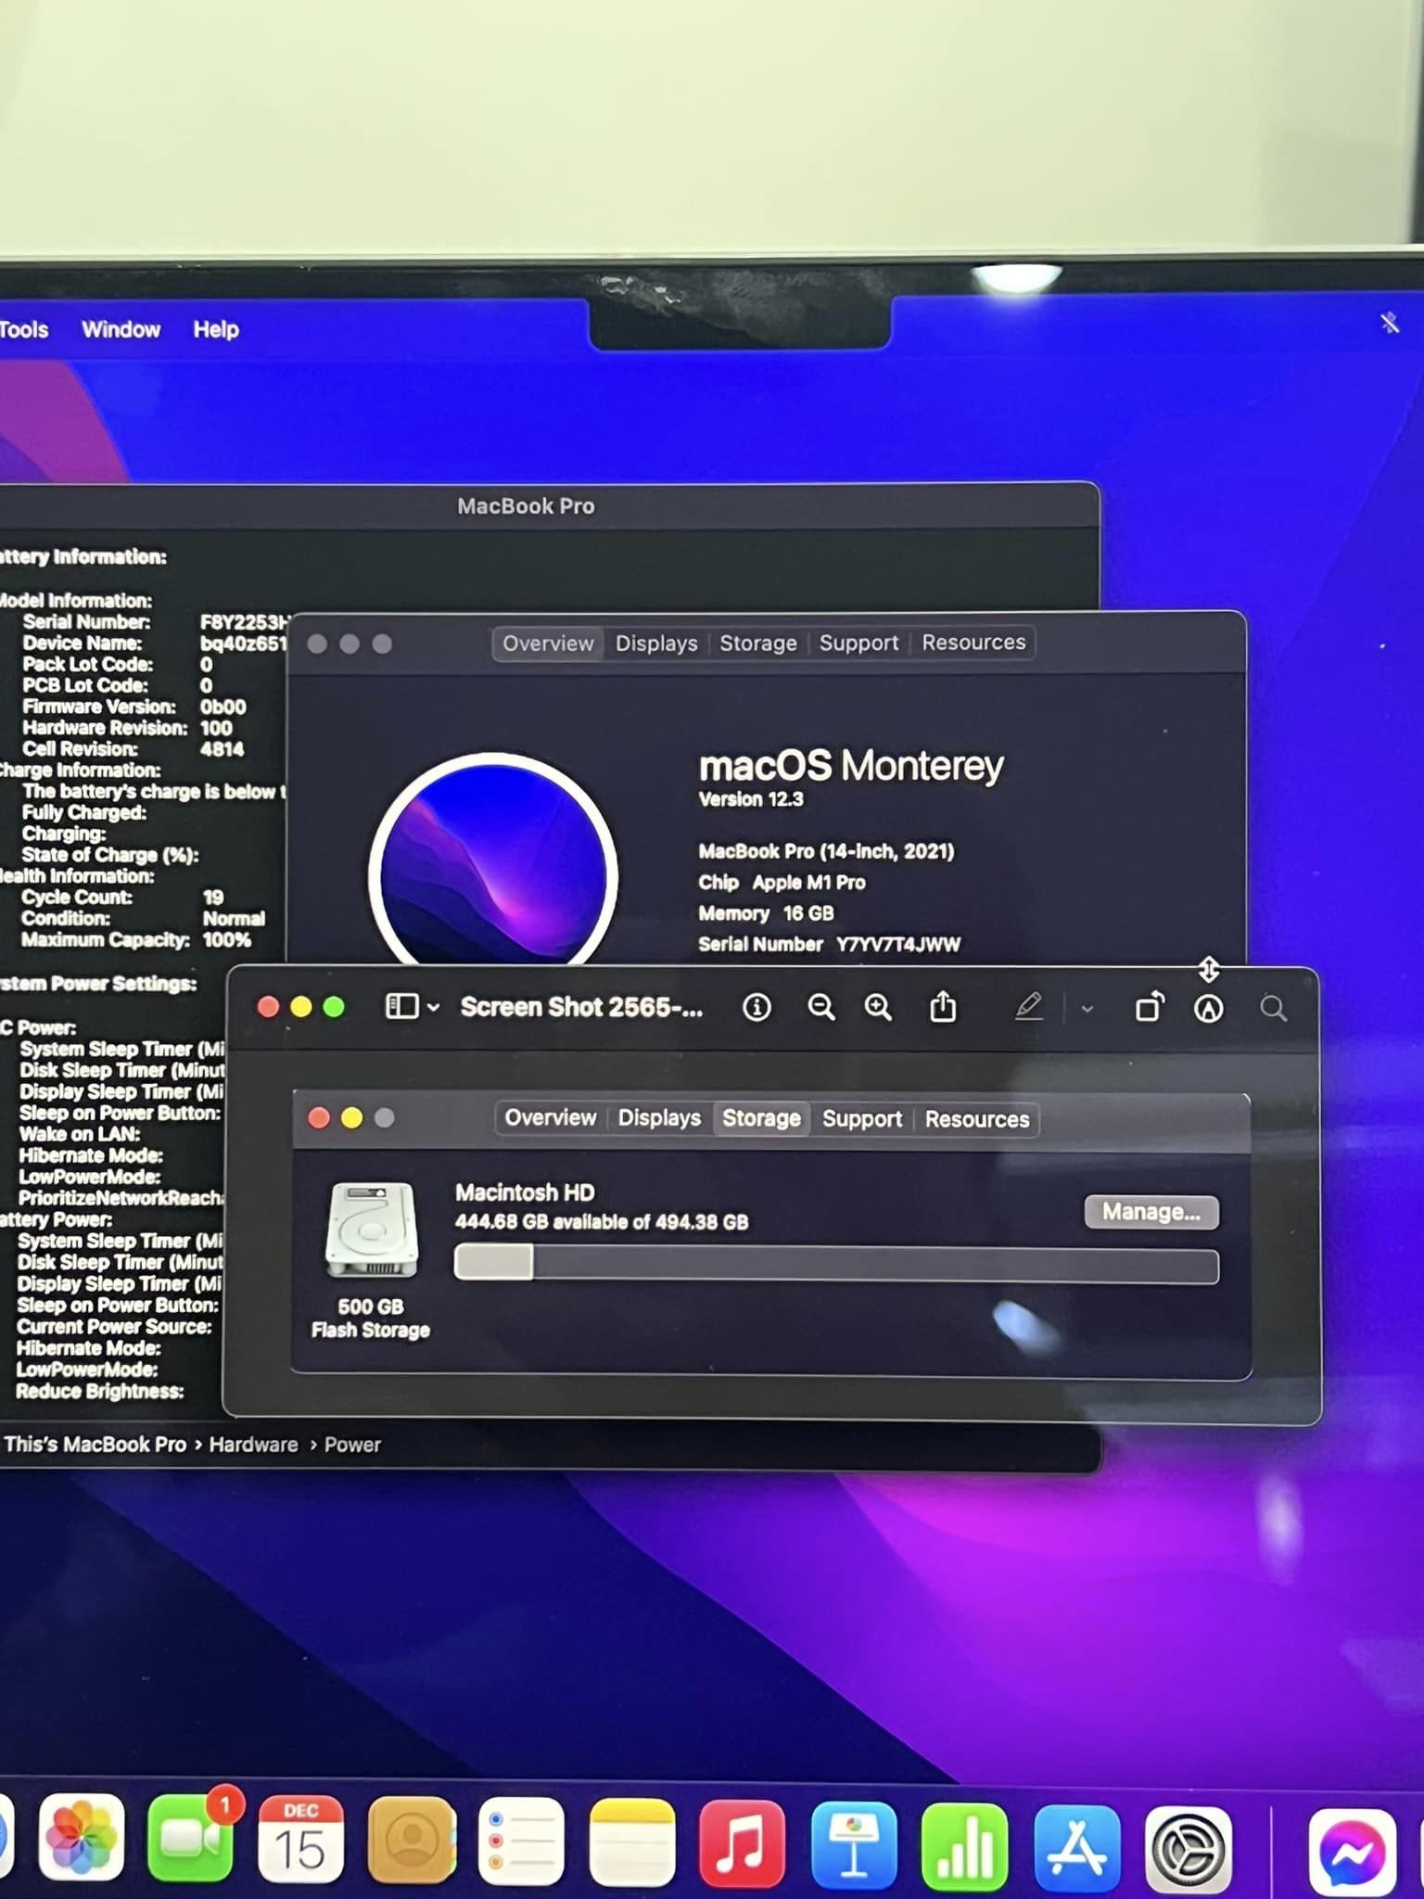Select the highlight pen icon in Preview

1028,1007
